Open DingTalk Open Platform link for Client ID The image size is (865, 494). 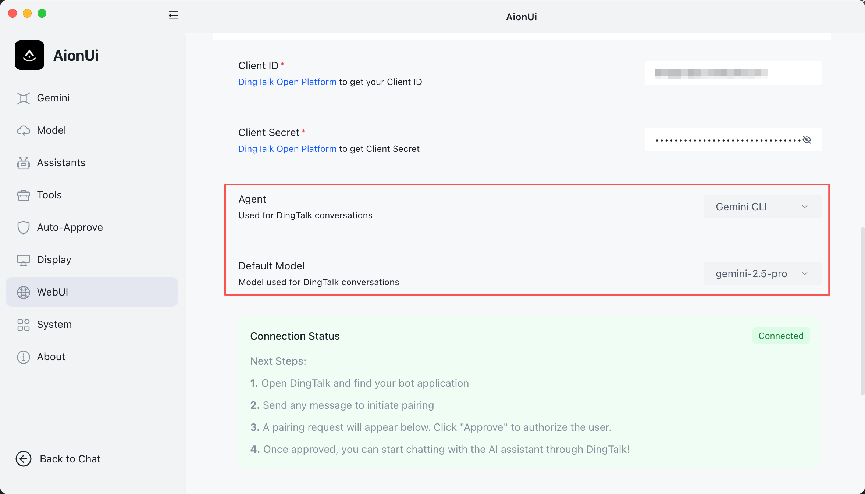pos(287,82)
